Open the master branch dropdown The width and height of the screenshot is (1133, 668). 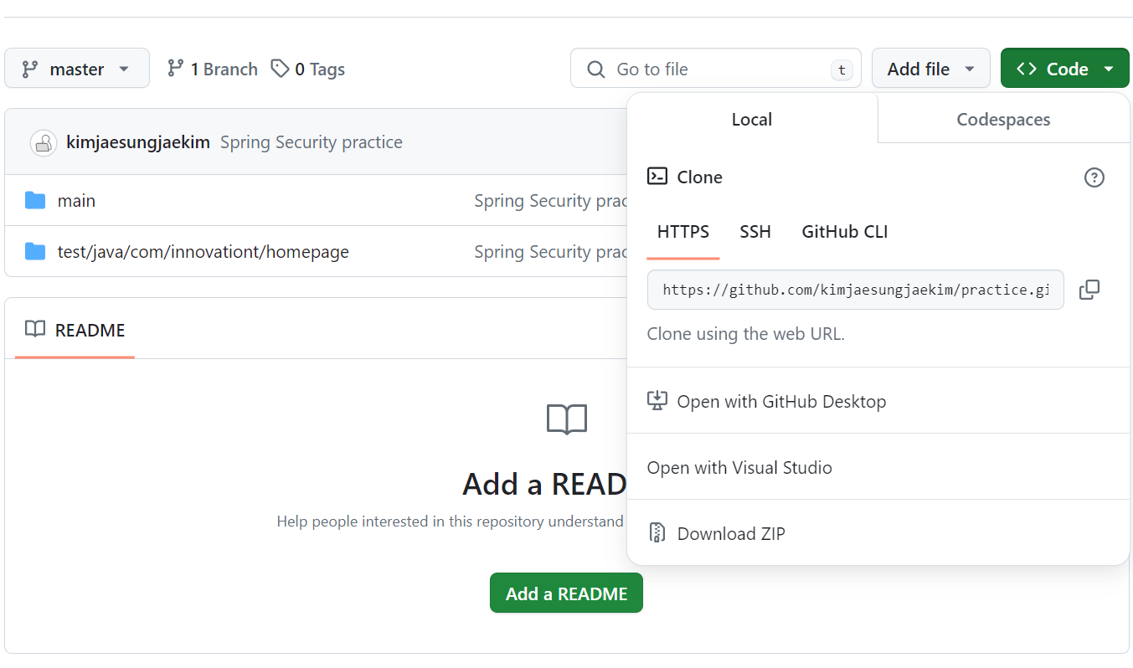click(x=77, y=69)
